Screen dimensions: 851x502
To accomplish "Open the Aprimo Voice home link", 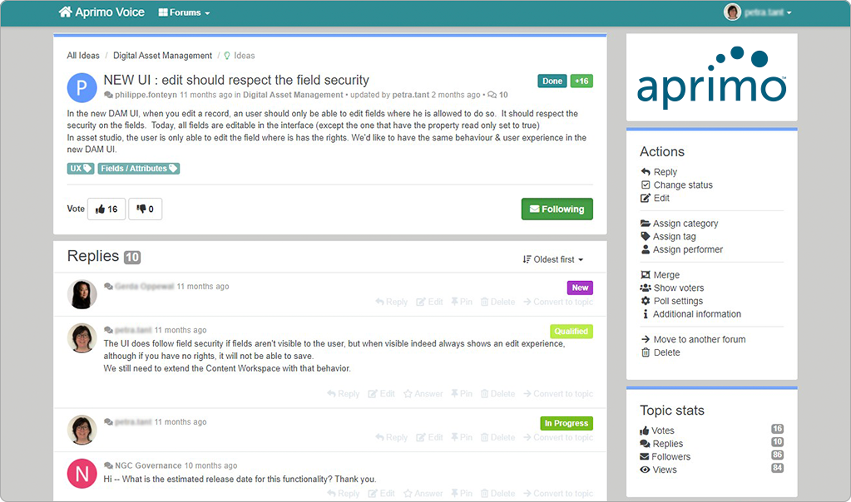I will click(102, 12).
